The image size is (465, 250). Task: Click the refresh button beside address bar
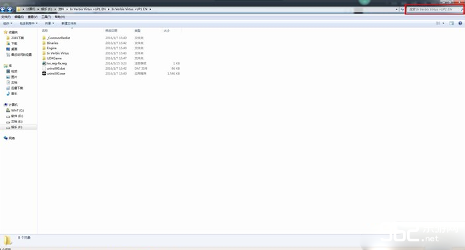pos(402,9)
